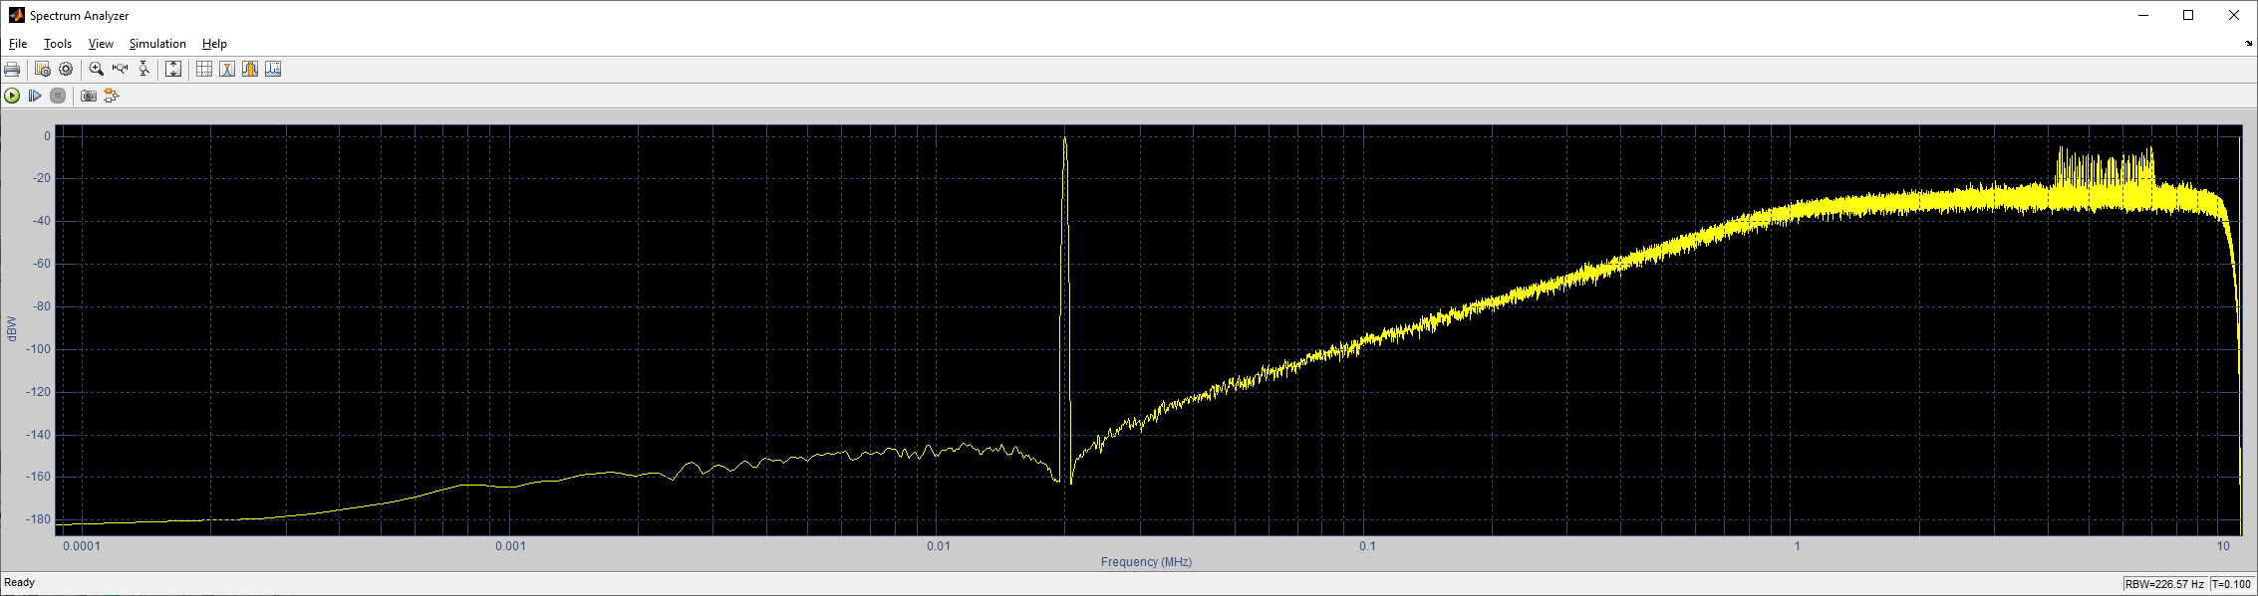
Task: Run the simulation with green play button
Action: (12, 96)
